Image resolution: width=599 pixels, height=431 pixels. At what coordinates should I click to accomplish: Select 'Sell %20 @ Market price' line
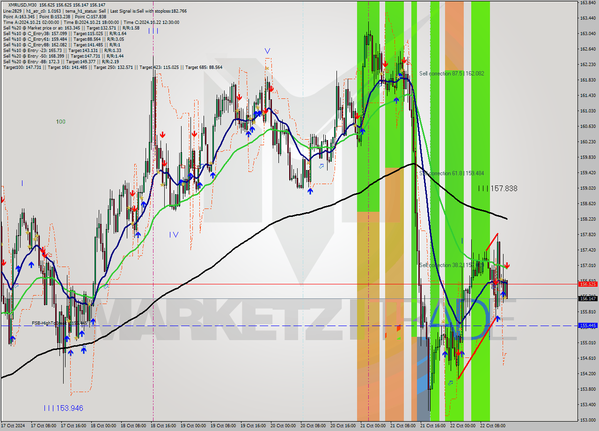[x=71, y=28]
